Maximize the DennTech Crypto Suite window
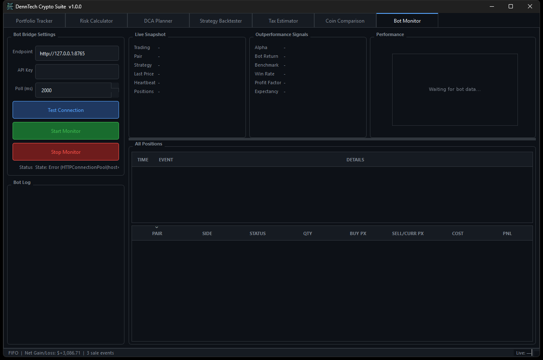 tap(511, 6)
